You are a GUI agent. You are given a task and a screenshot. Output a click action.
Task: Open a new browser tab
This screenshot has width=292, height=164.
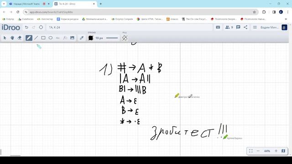tap(100, 4)
